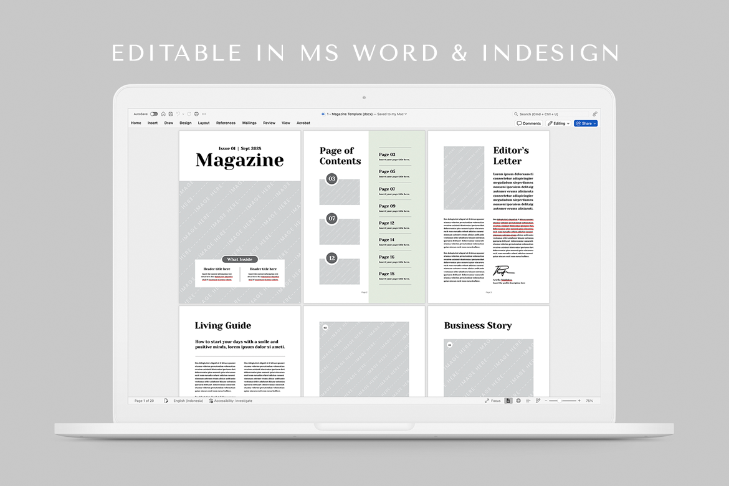Switch to Web Layout view icon
This screenshot has width=729, height=486.
[x=518, y=401]
